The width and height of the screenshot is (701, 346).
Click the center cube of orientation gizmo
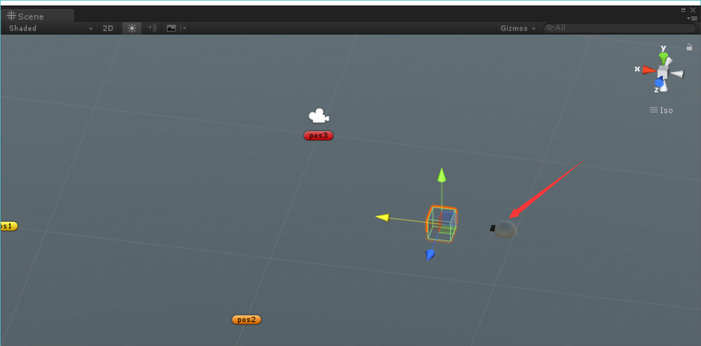point(663,72)
